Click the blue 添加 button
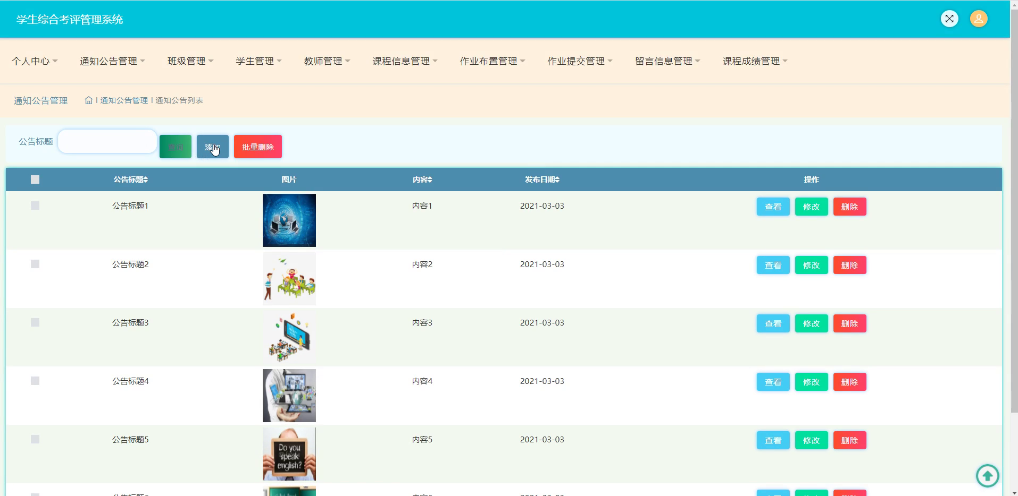 [213, 147]
